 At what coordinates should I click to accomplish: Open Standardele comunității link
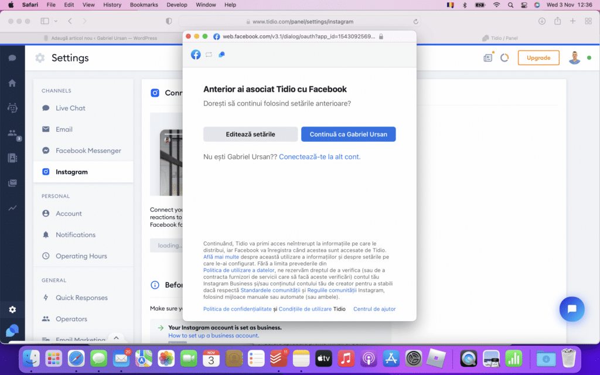pos(270,290)
